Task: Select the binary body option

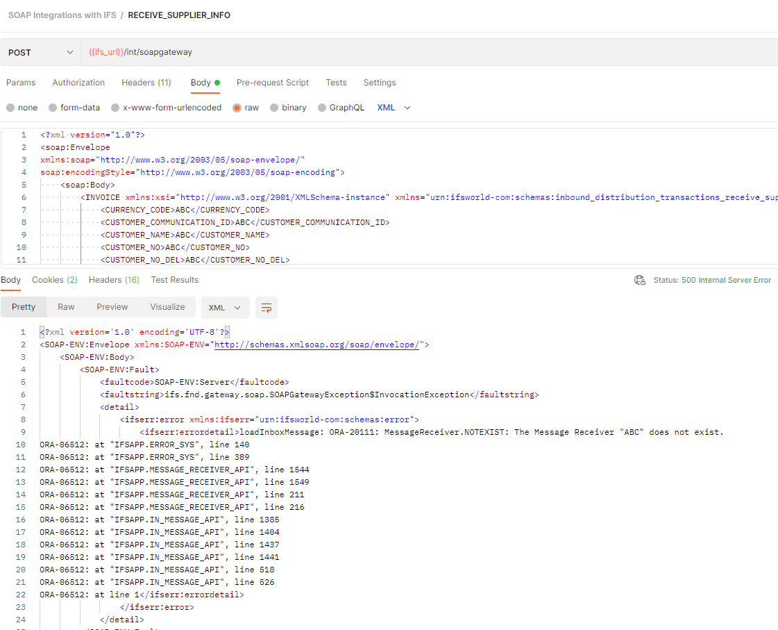Action: click(274, 108)
